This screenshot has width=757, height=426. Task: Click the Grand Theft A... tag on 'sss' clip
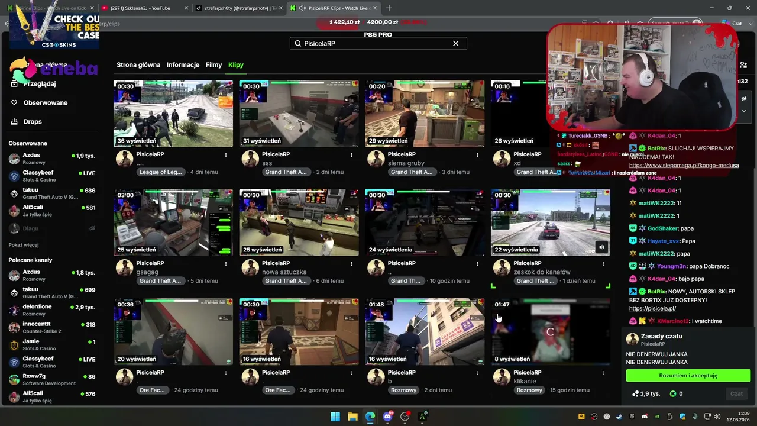(x=286, y=172)
